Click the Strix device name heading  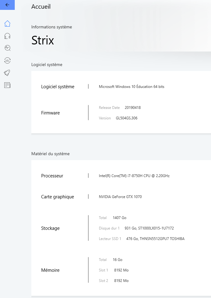(x=43, y=41)
